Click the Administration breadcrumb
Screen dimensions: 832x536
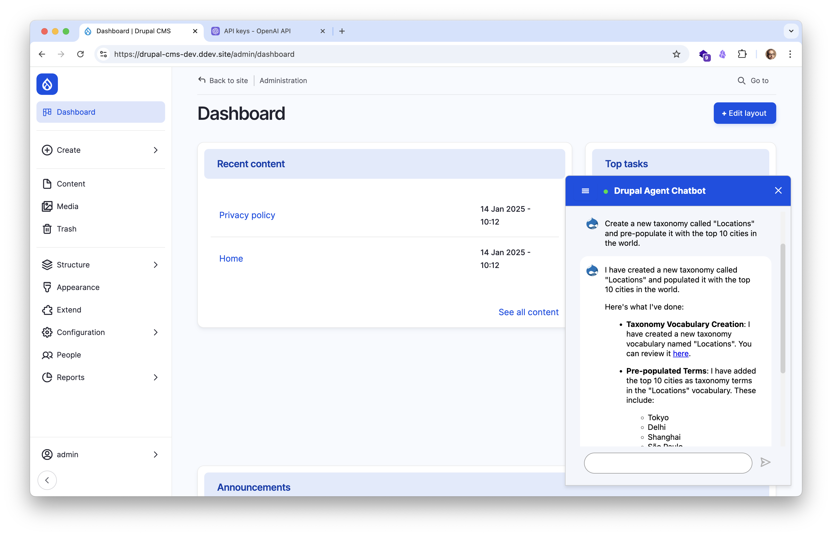(283, 80)
